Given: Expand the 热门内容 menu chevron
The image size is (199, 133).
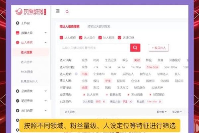Looking at the screenshot, I should 45,110.
